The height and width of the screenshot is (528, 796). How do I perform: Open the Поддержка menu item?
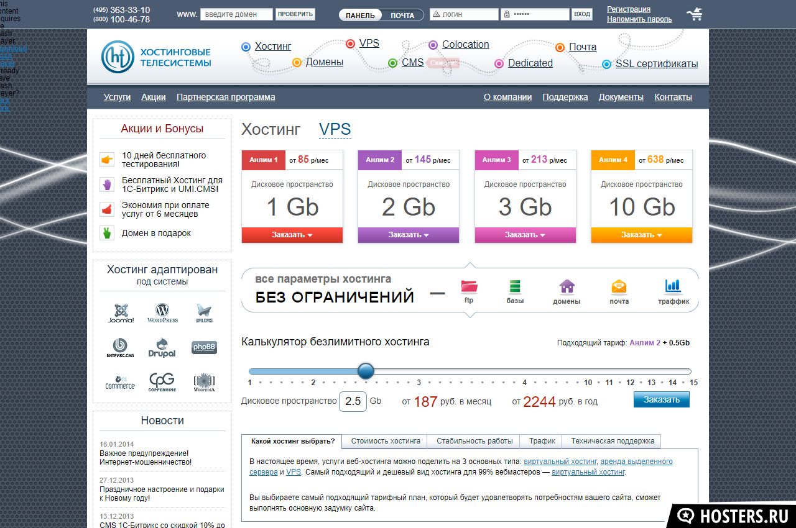pos(565,97)
